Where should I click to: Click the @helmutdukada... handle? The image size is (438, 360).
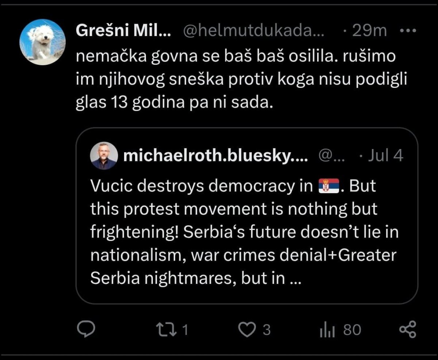tap(253, 31)
